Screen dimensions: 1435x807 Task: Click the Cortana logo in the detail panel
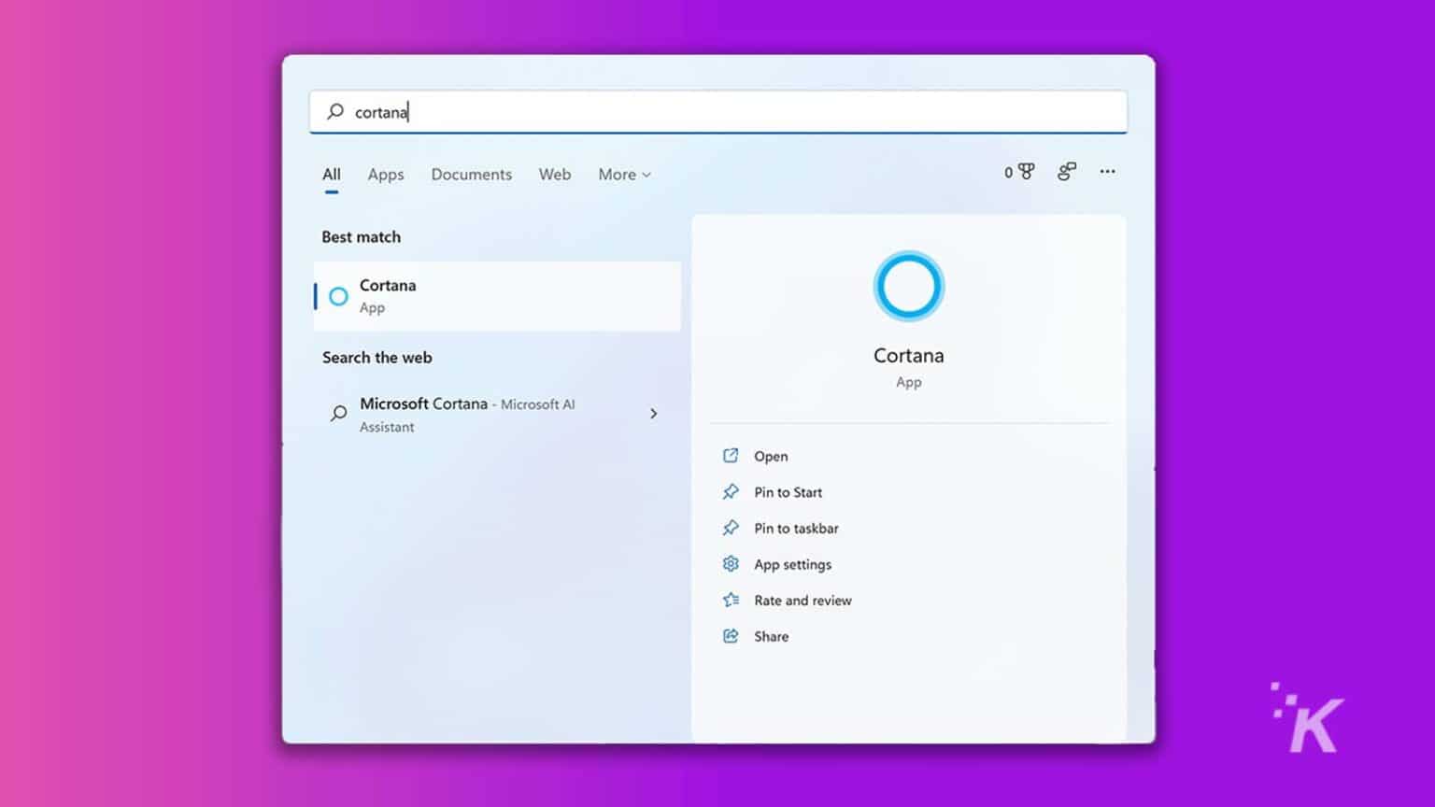(x=907, y=286)
